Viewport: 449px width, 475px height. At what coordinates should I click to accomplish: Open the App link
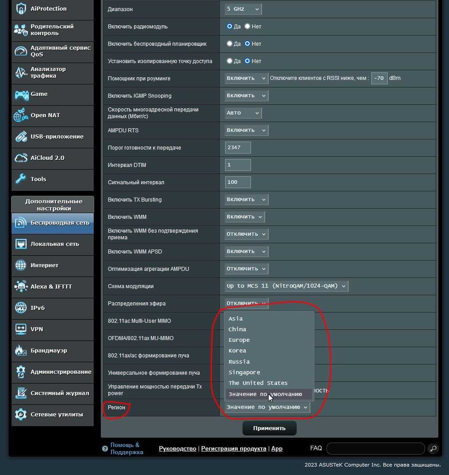pos(277,449)
